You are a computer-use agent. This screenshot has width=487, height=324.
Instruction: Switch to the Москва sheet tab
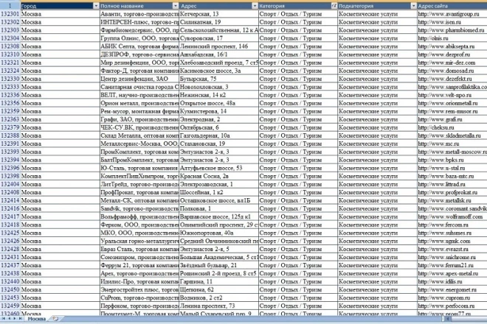[36, 318]
